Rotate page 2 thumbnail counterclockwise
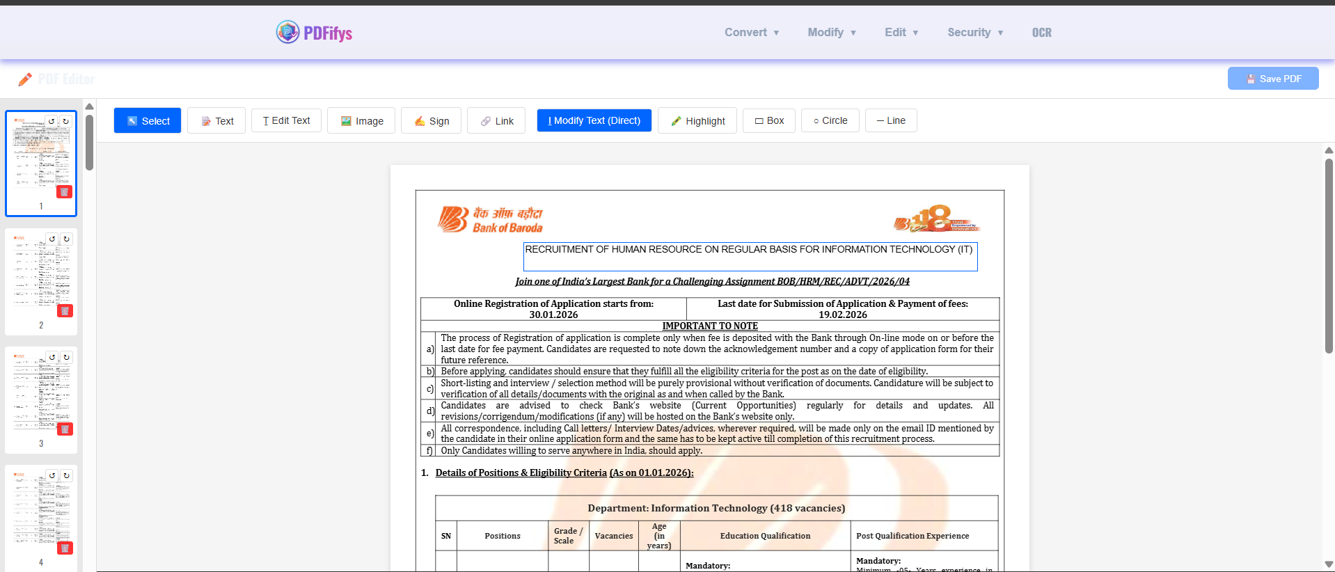Viewport: 1335px width, 572px height. pyautogui.click(x=52, y=239)
